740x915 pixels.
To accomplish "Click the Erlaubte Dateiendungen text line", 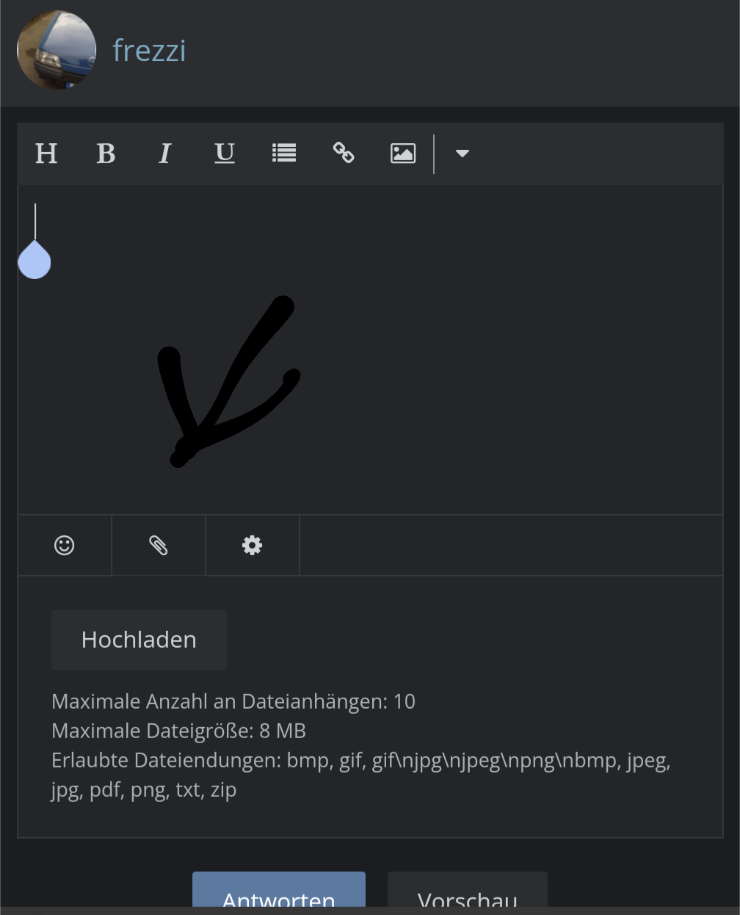I will click(360, 761).
